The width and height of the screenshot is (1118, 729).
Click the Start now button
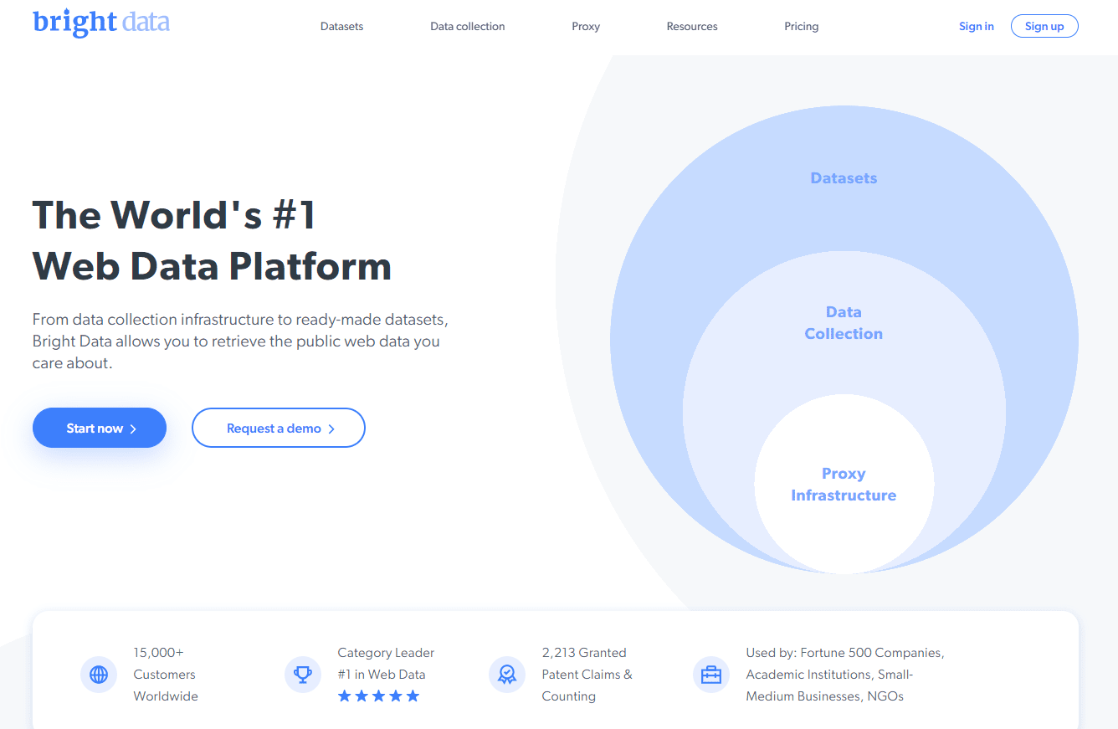click(x=100, y=428)
